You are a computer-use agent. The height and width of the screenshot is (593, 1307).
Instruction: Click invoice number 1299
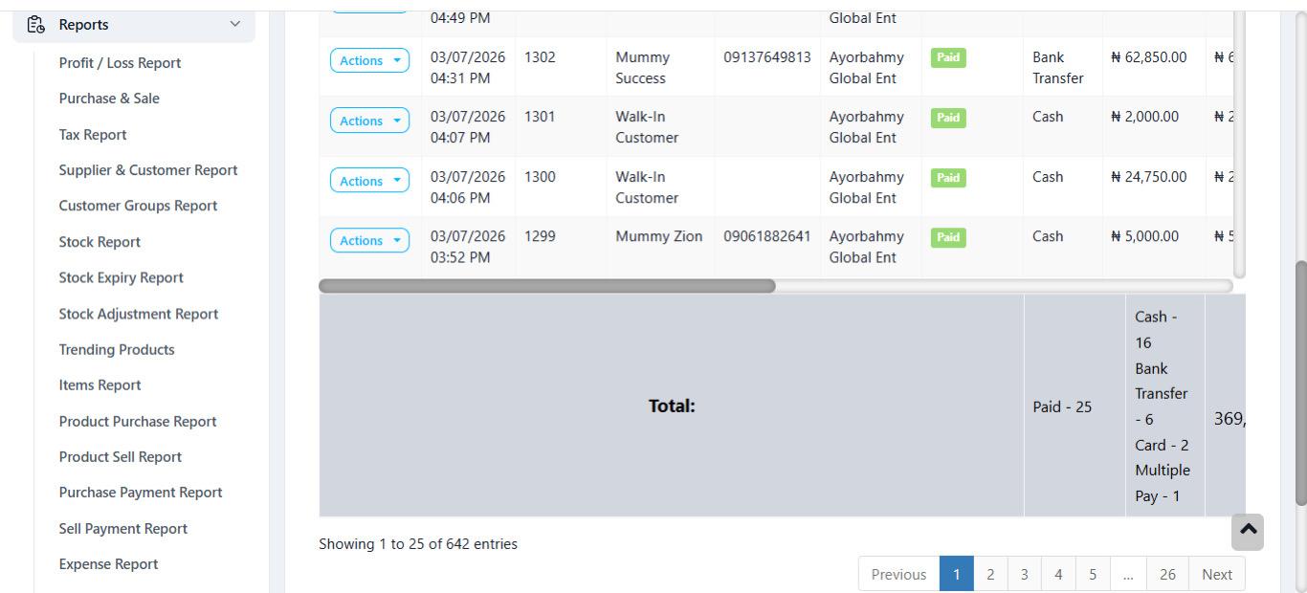coord(540,236)
